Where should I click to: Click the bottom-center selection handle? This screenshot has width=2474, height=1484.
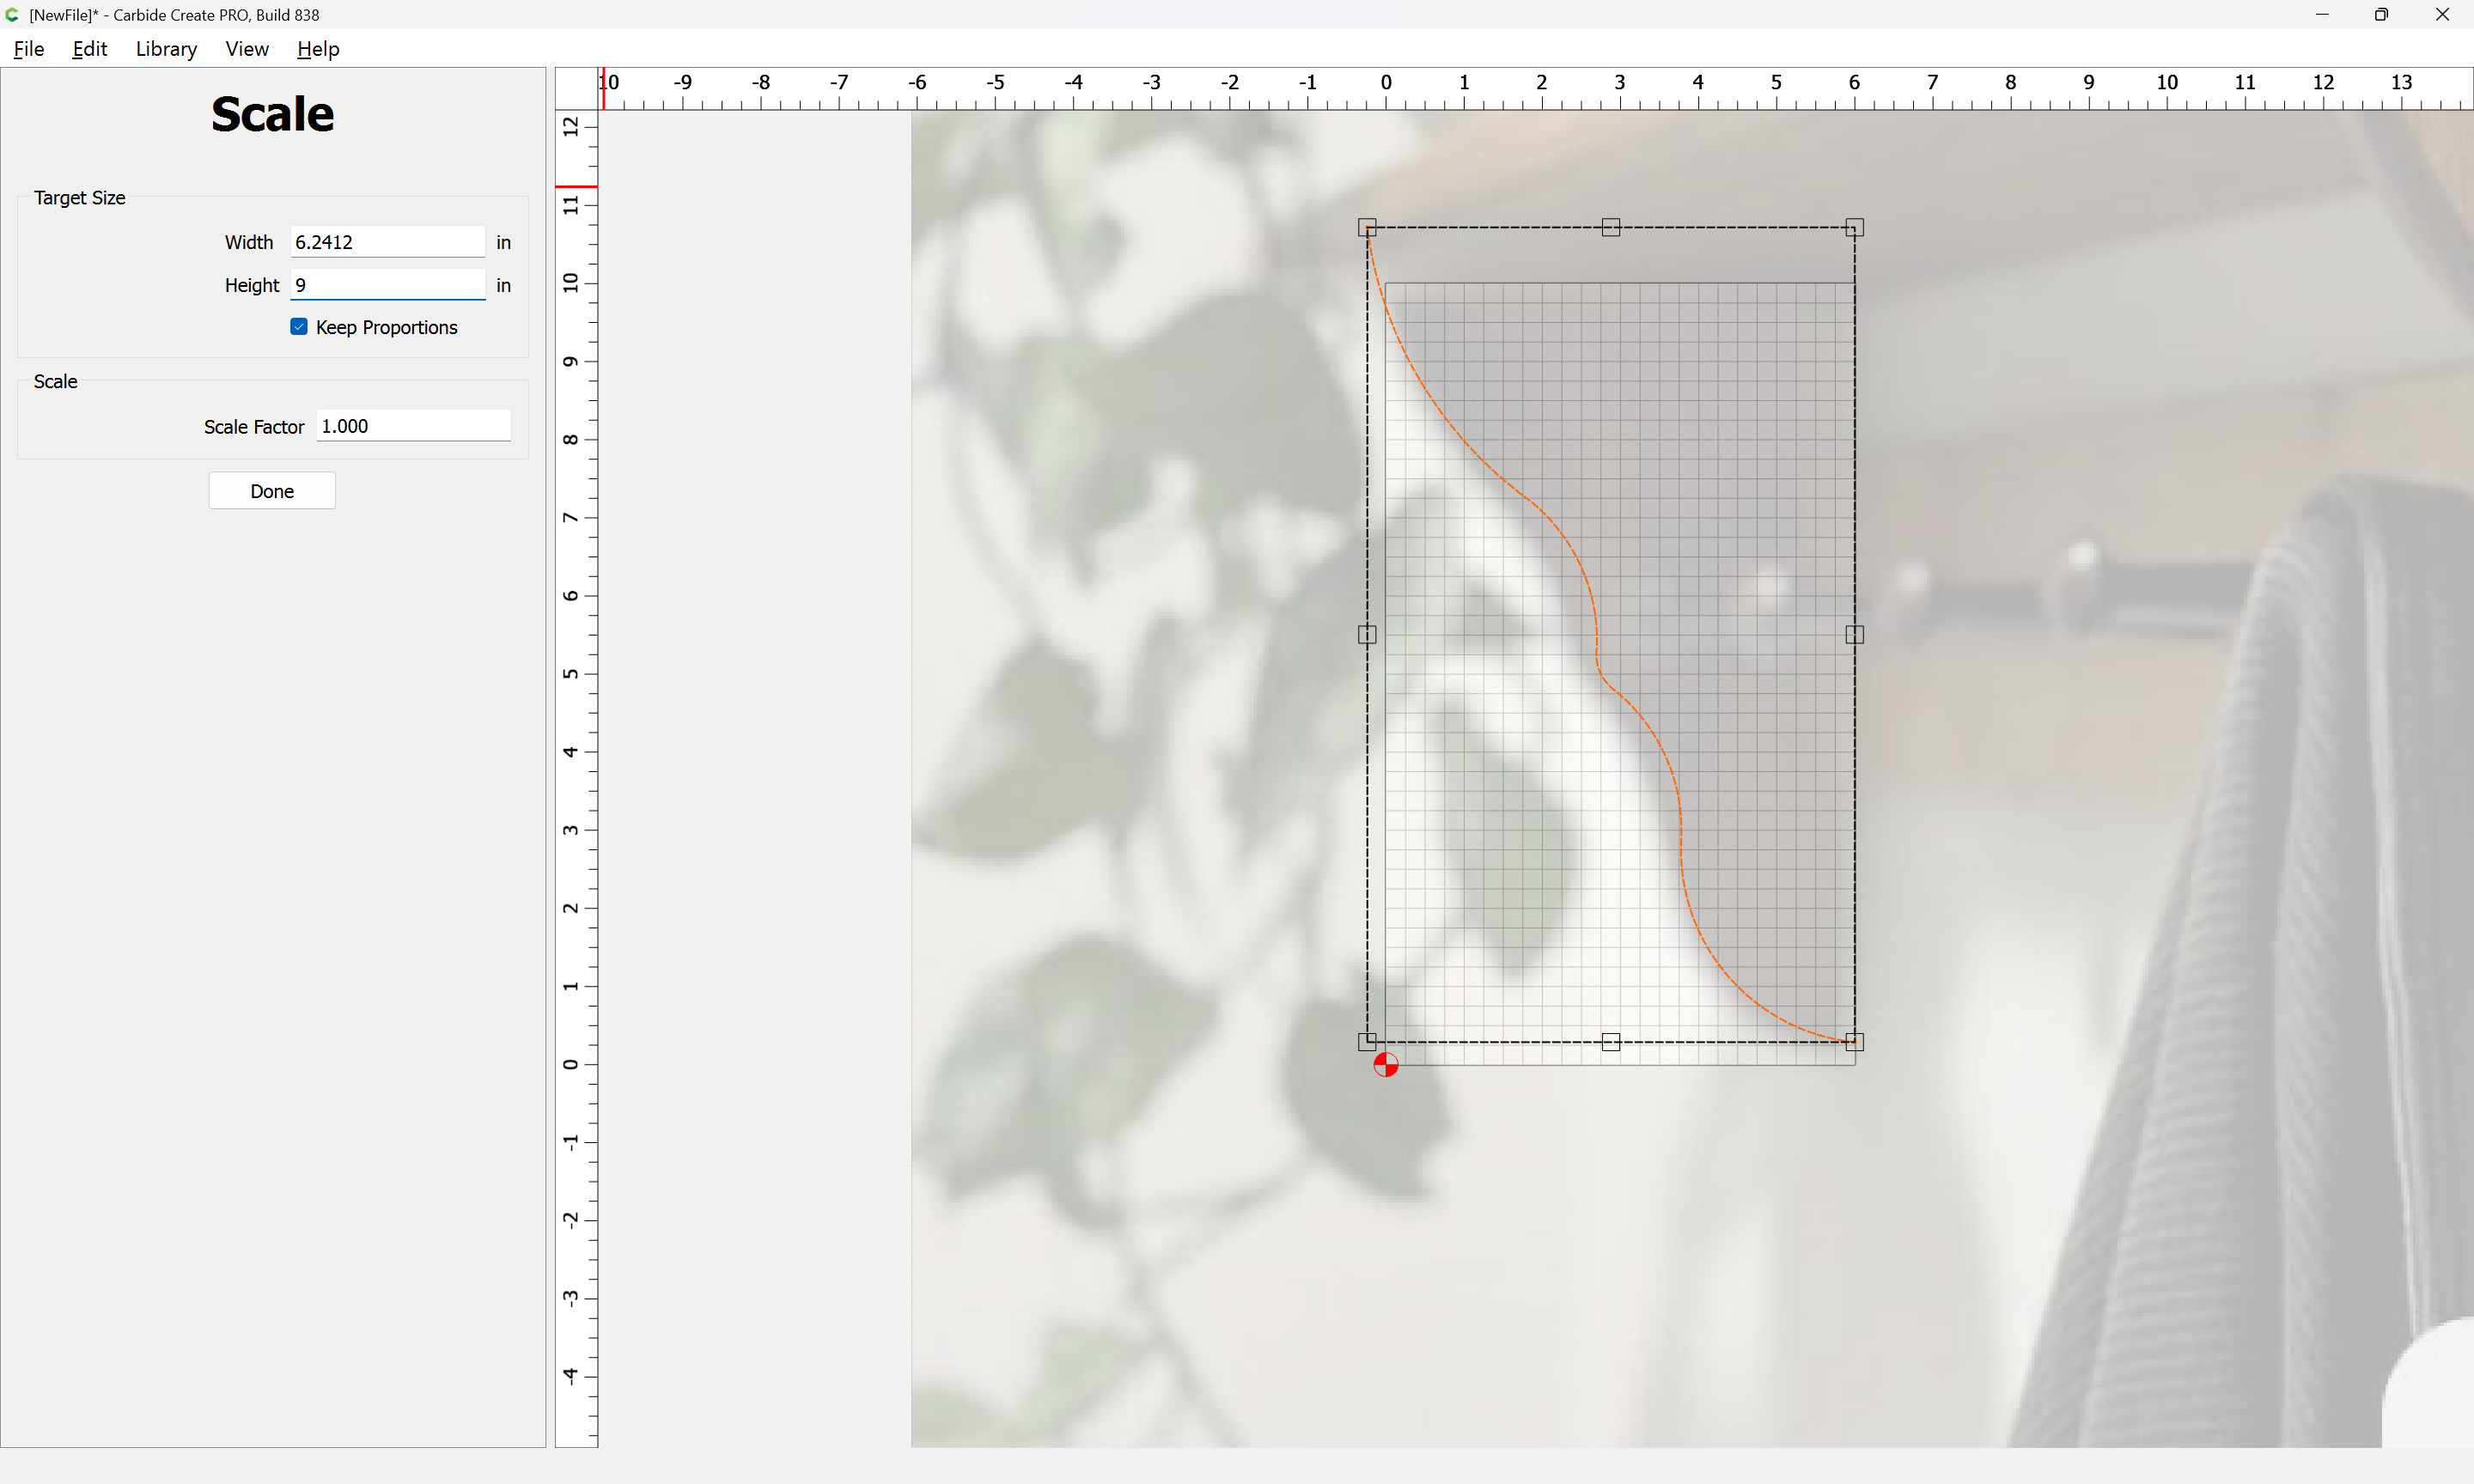1610,1042
